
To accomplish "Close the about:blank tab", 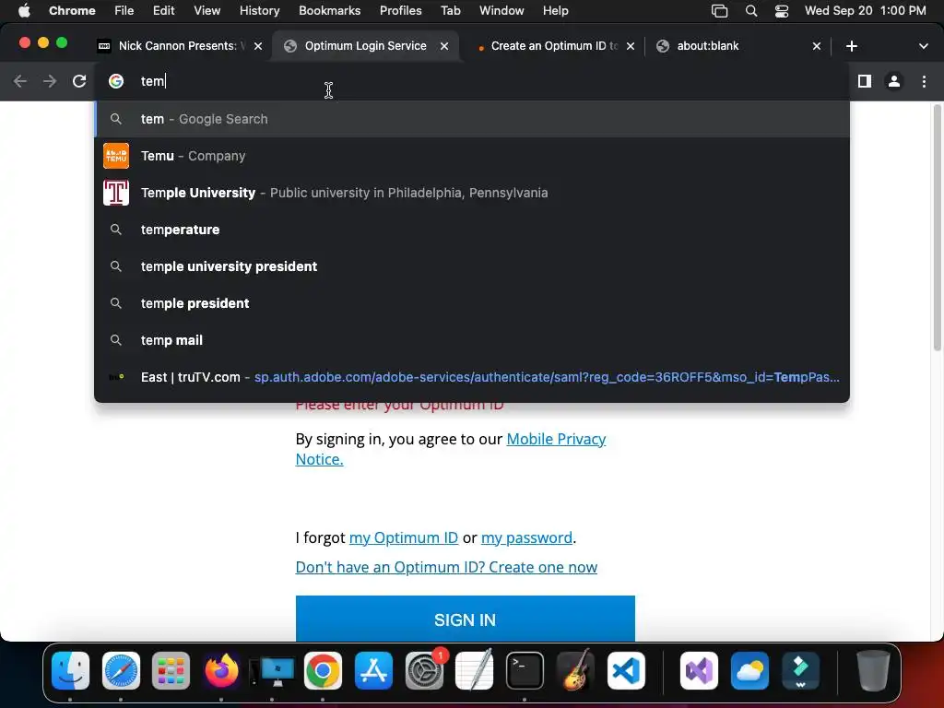I will click(x=817, y=46).
